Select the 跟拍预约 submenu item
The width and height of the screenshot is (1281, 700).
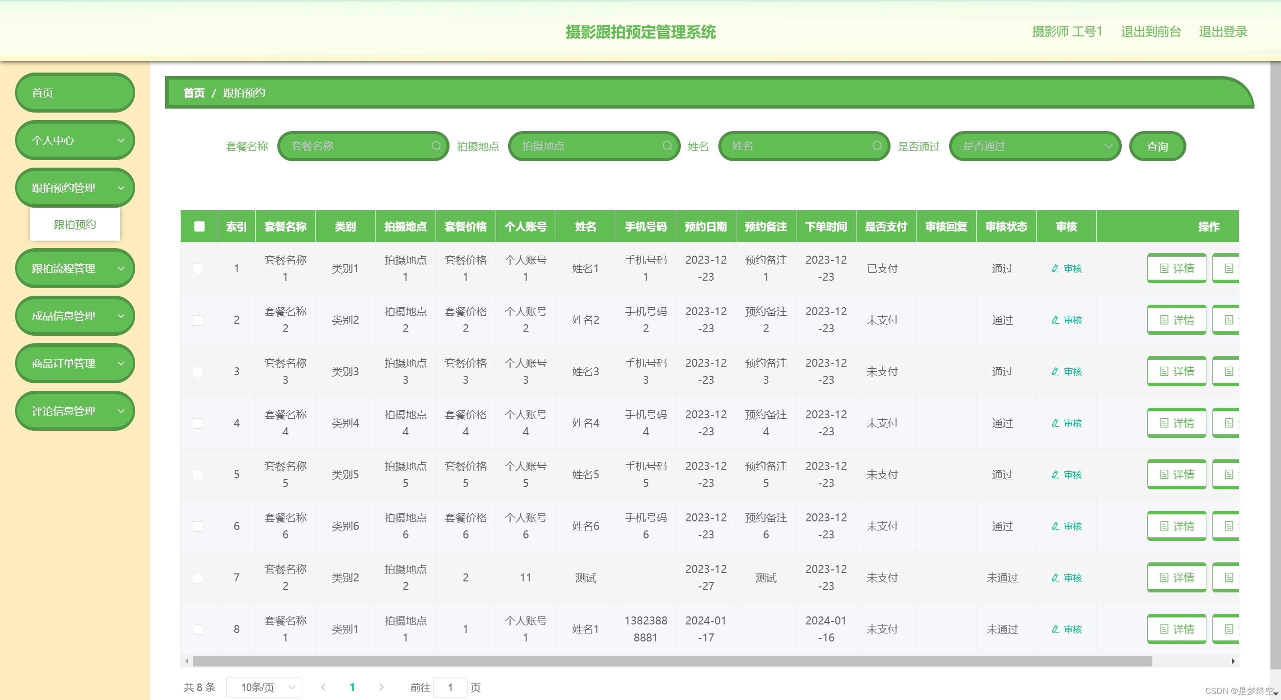(x=75, y=224)
